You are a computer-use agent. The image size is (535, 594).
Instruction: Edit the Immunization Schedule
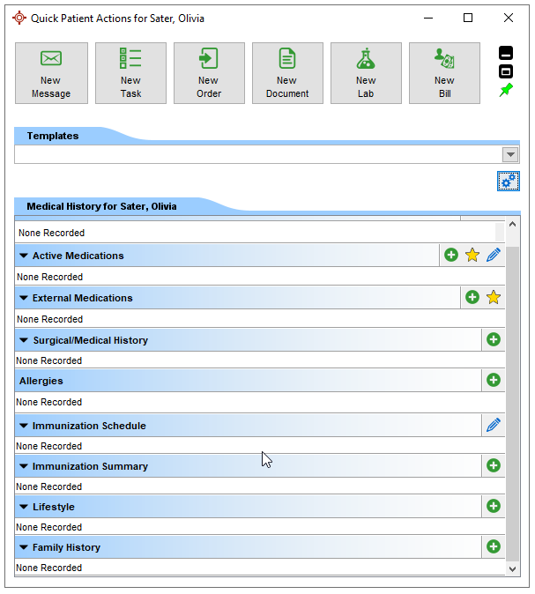click(x=494, y=425)
